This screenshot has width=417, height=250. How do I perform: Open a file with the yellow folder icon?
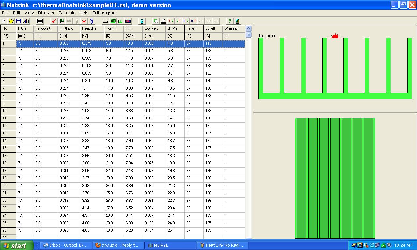tap(11, 21)
